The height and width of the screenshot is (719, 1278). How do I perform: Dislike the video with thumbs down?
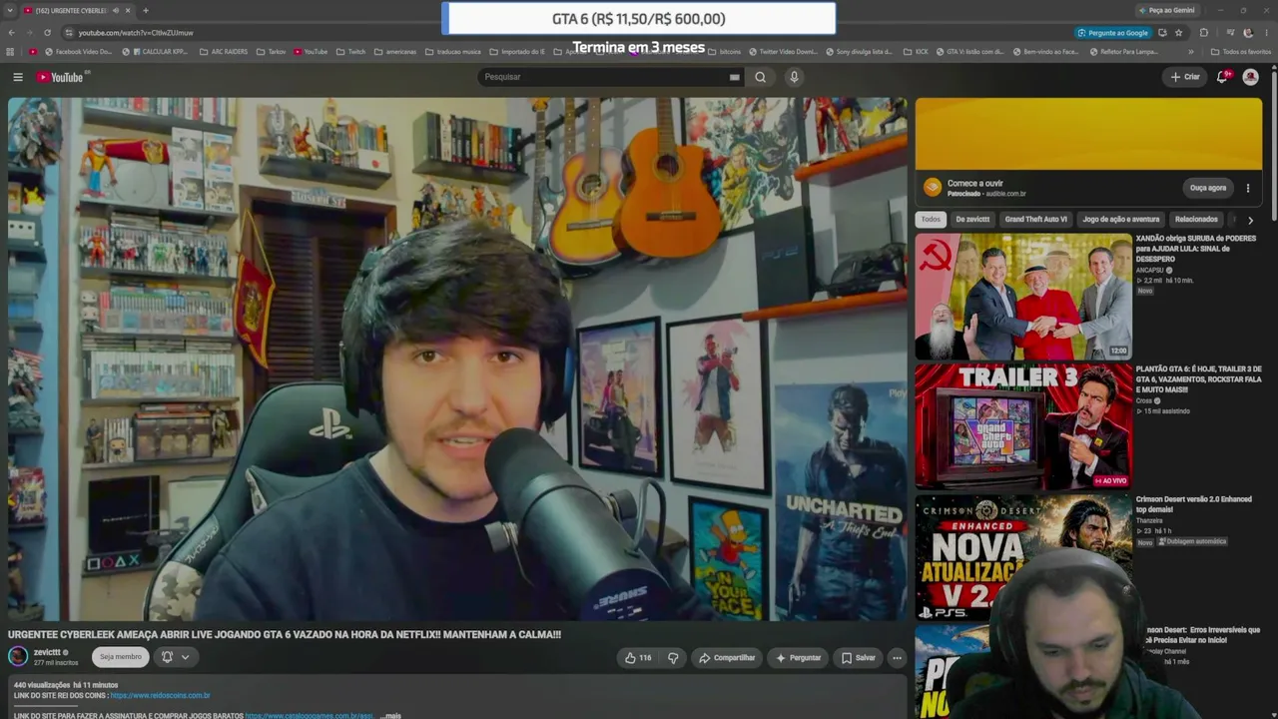673,658
